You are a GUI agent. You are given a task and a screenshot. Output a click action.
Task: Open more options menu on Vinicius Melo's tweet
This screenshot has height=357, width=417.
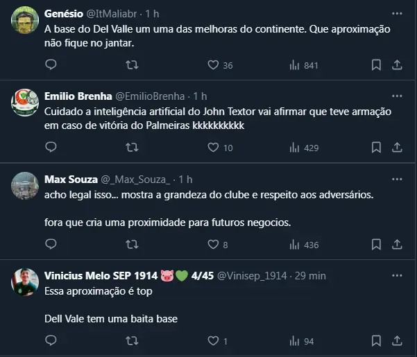coord(397,275)
